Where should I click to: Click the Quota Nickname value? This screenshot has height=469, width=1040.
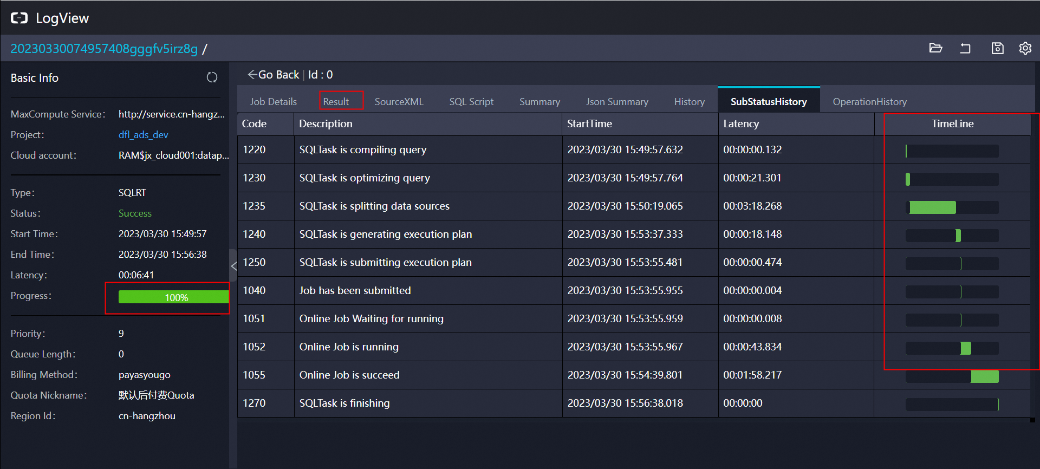pos(156,395)
